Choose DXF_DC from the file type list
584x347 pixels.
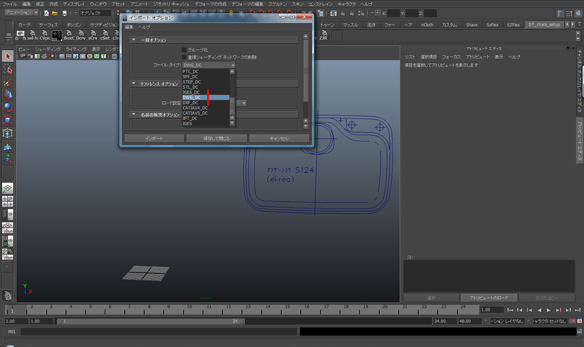tap(190, 103)
